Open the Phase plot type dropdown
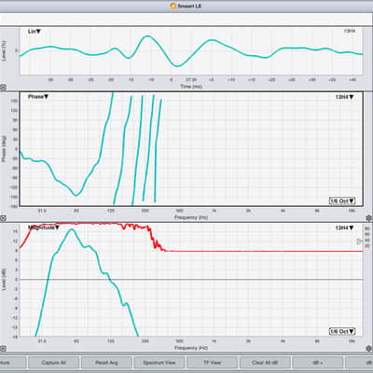The height and width of the screenshot is (373, 373). [x=38, y=97]
